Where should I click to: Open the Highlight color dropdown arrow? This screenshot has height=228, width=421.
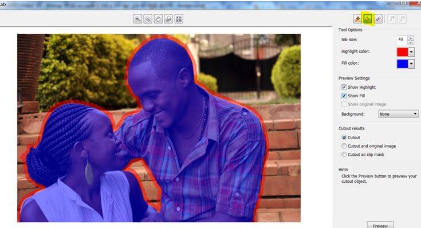411,52
